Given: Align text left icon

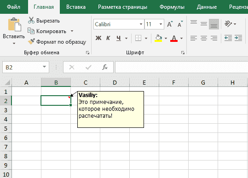Looking at the screenshot, I should pyautogui.click(x=194, y=38).
